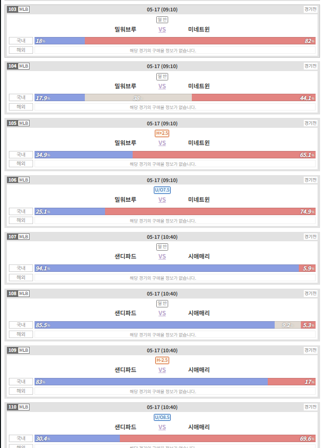Click the 9.2% draw segment in match 108
The height and width of the screenshot is (448, 322).
pos(288,325)
